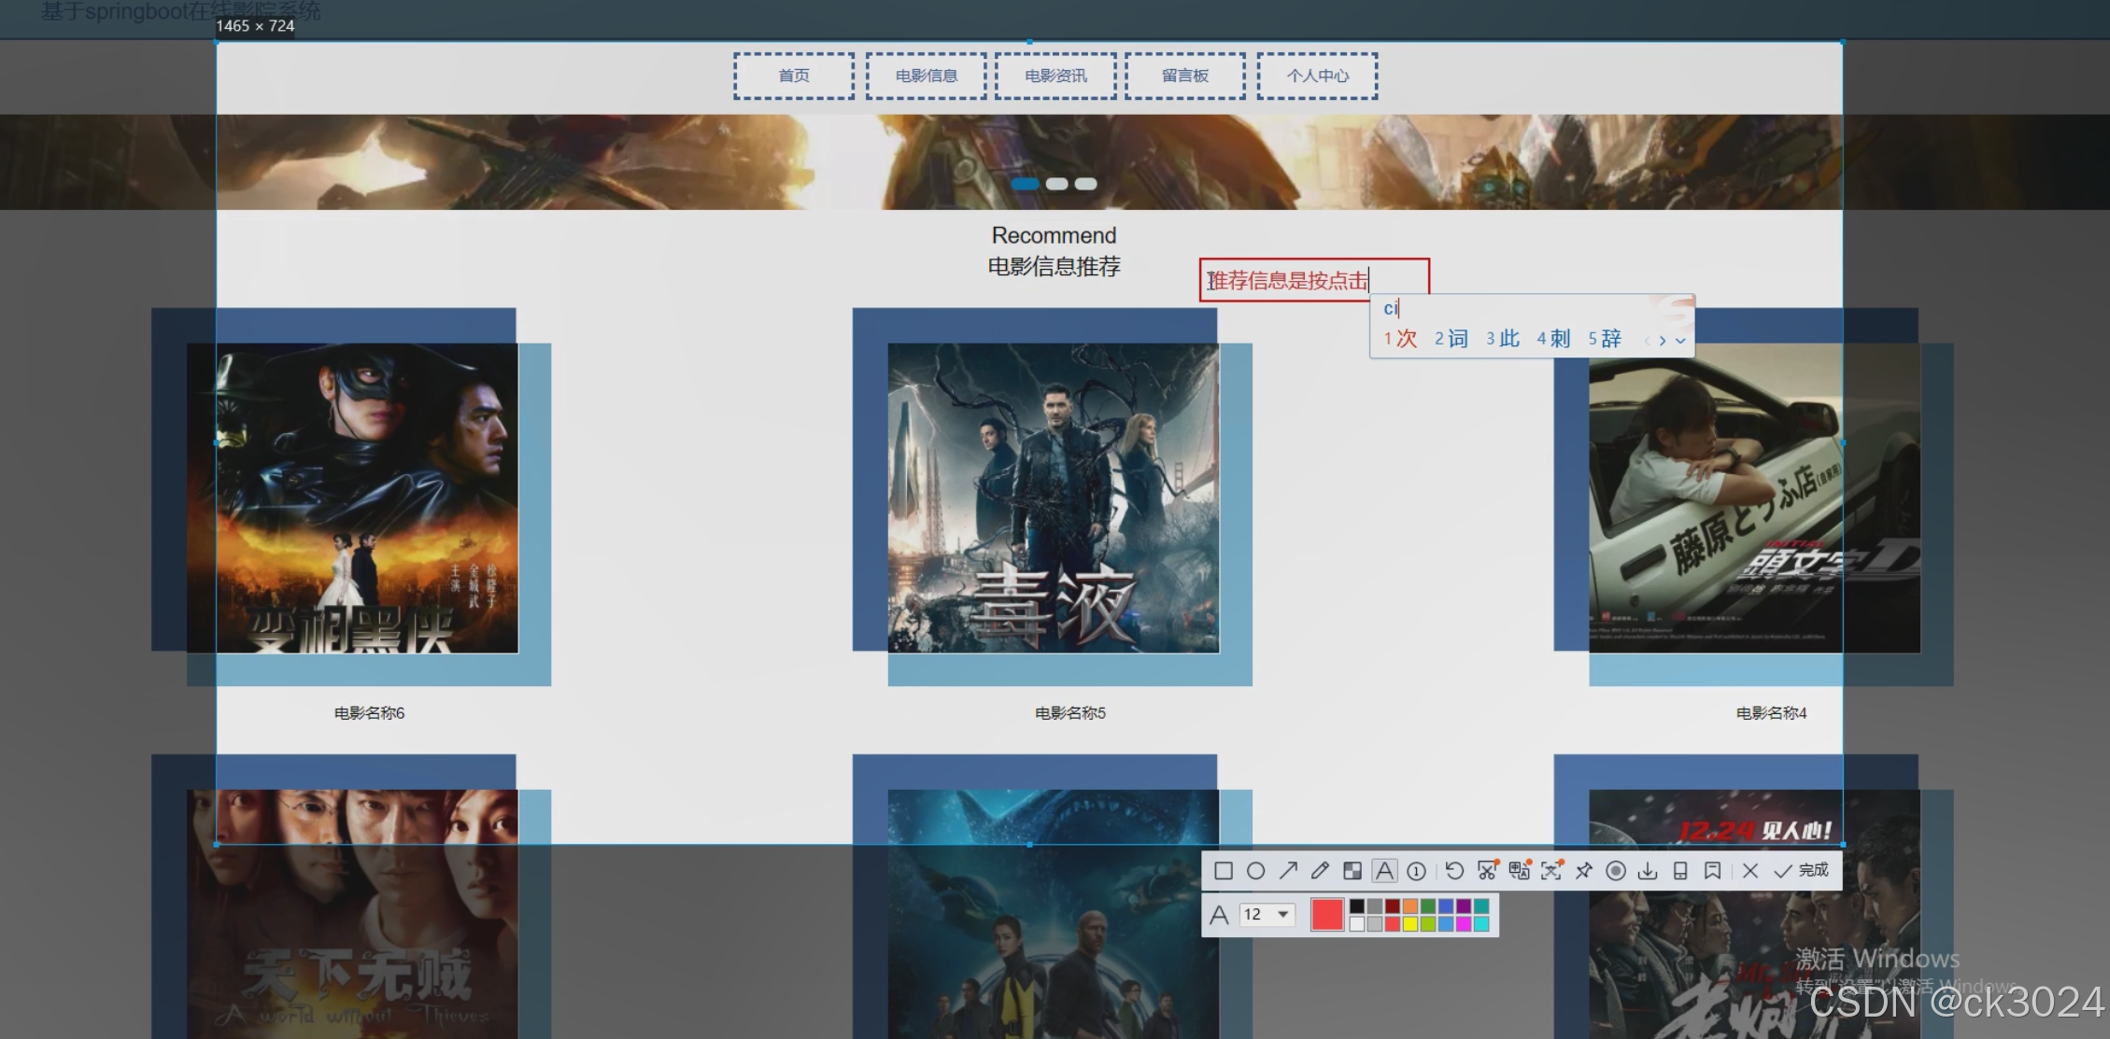2110x1039 pixels.
Task: Open the 变相黑侠 movie poster
Action: pos(352,498)
